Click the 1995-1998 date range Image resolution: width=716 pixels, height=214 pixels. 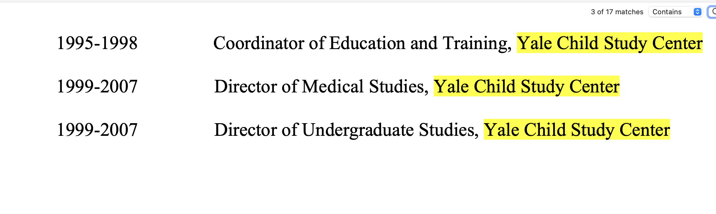point(97,43)
